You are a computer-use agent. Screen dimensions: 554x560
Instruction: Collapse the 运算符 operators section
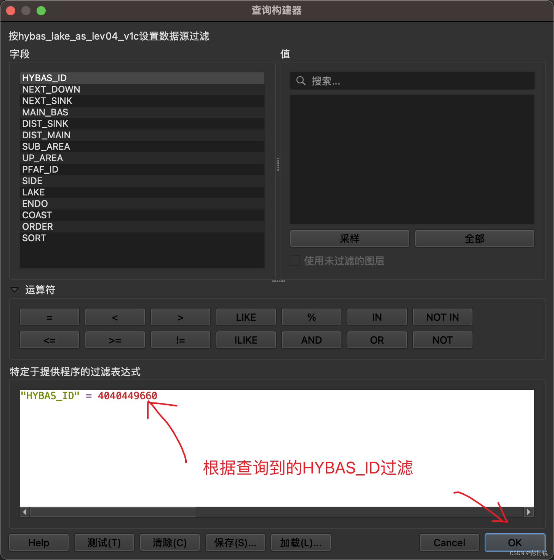(14, 290)
